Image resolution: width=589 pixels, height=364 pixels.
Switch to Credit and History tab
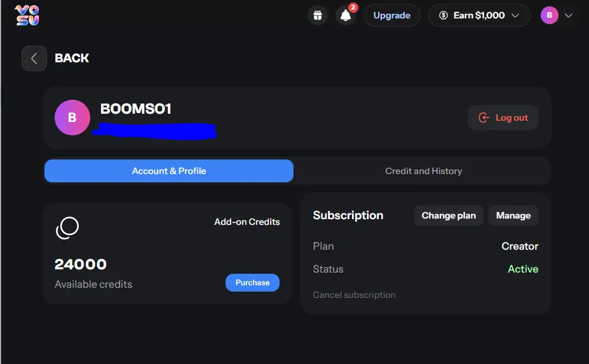[x=423, y=171]
